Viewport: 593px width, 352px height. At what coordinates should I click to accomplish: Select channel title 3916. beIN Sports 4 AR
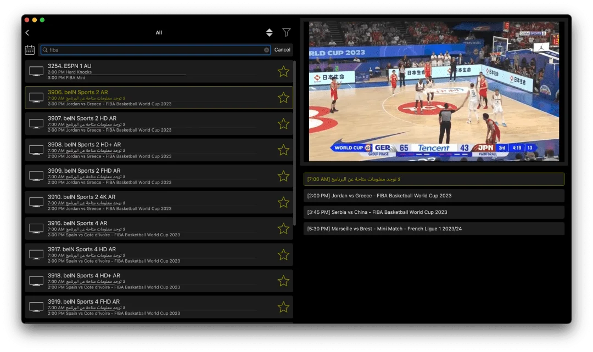[x=77, y=223]
